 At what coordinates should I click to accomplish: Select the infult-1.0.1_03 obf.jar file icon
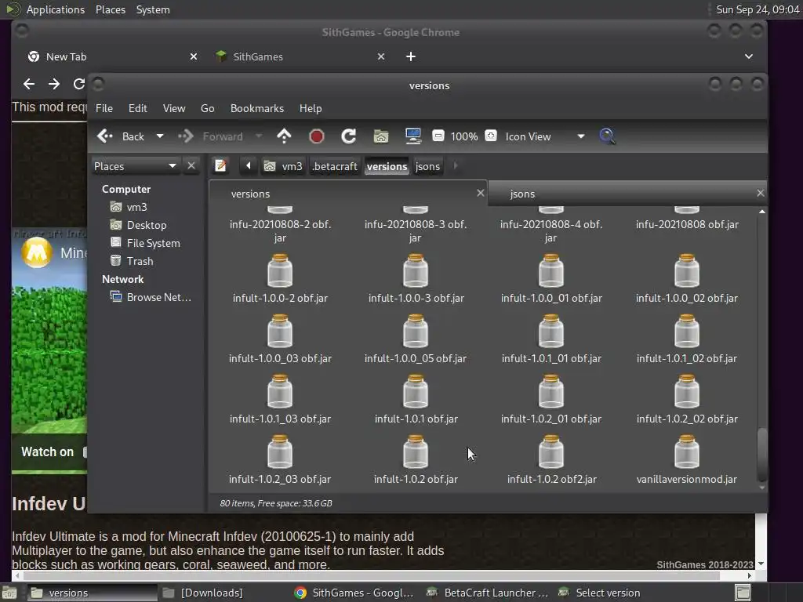coord(280,391)
